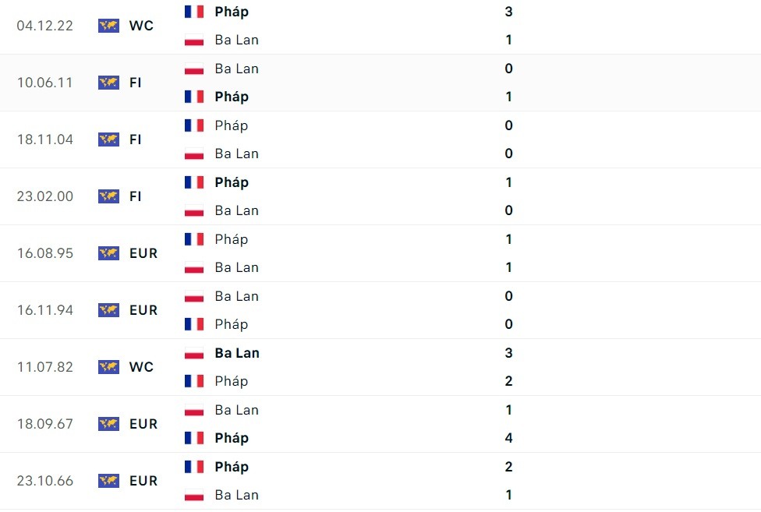Open the Pháp team from the 04.12.22 match
This screenshot has height=512, width=761.
[x=232, y=12]
